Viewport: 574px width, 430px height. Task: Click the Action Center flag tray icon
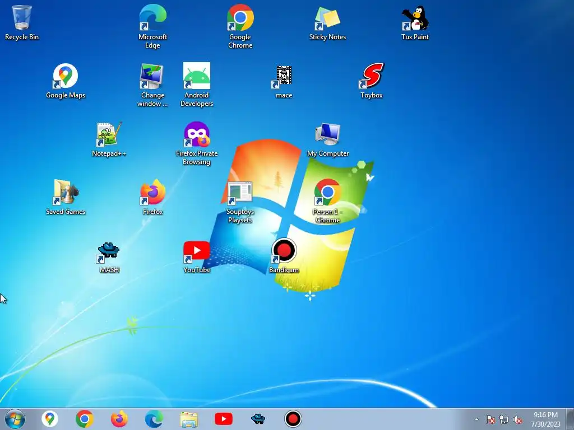pos(490,419)
